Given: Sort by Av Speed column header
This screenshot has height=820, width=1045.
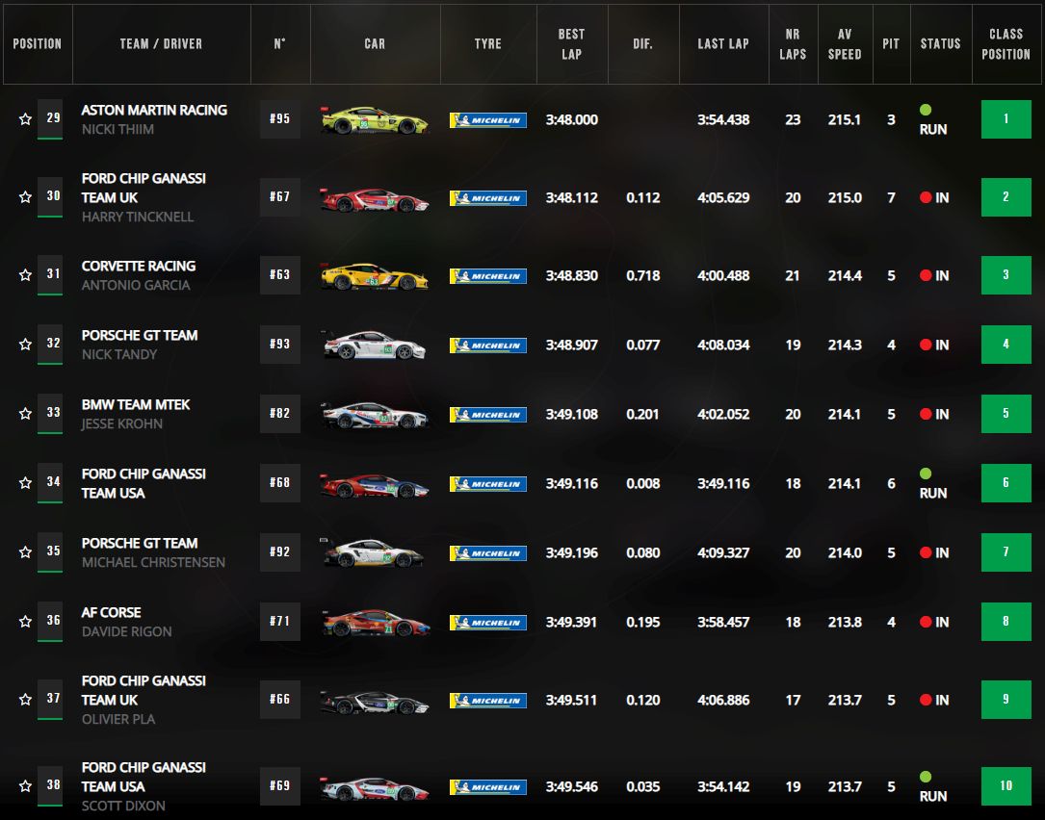Looking at the screenshot, I should (844, 44).
